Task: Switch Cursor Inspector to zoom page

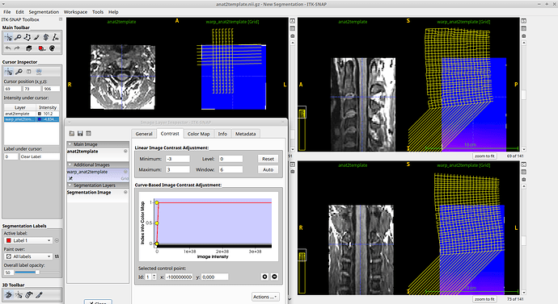Action: pyautogui.click(x=19, y=72)
